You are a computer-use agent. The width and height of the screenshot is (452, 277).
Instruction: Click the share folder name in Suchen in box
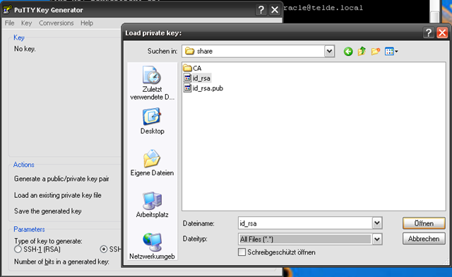[205, 51]
